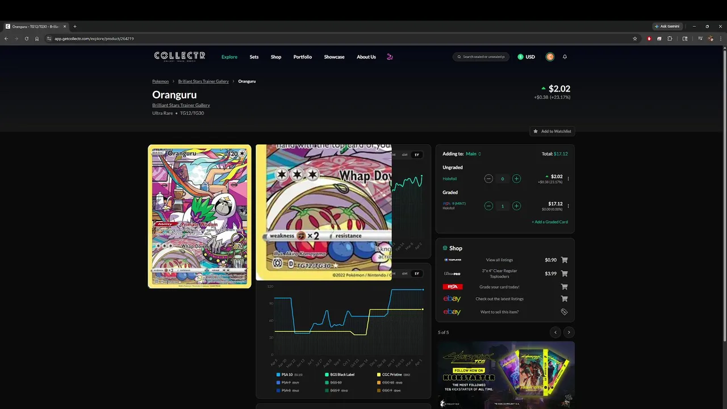Open Pokemon breadcrumb link
727x409 pixels.
coord(160,81)
